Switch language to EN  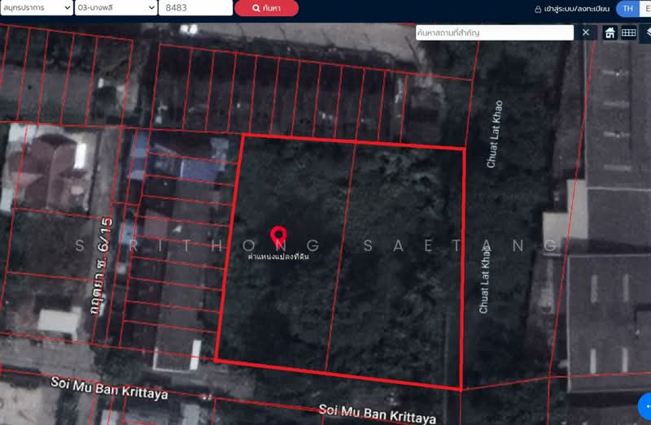pyautogui.click(x=646, y=9)
